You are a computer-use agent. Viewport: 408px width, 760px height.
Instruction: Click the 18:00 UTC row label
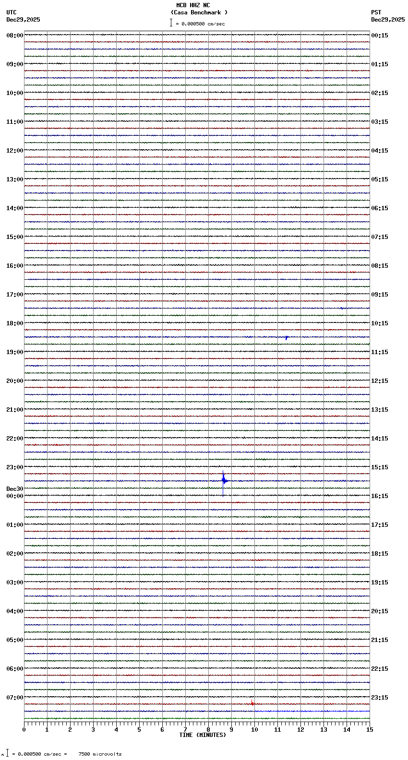[x=15, y=323]
